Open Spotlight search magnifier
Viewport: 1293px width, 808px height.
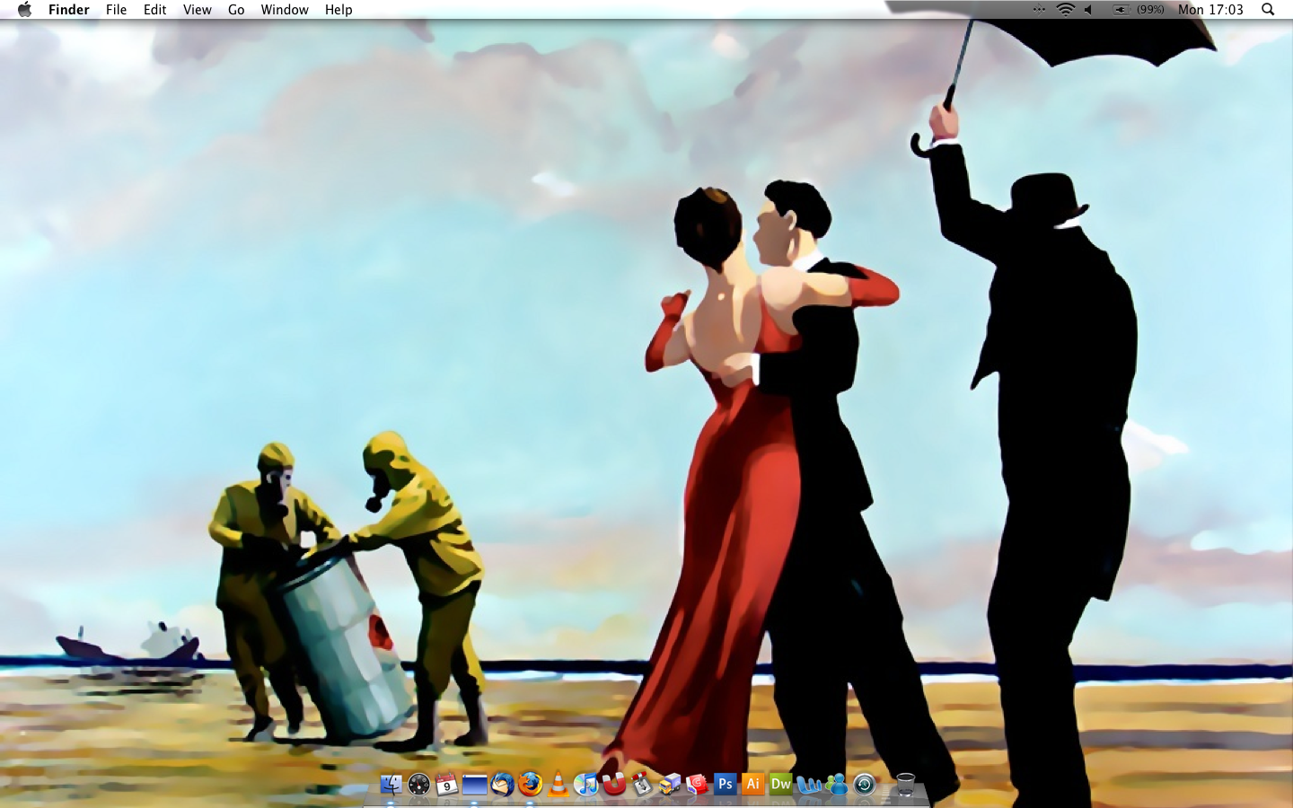(1268, 10)
